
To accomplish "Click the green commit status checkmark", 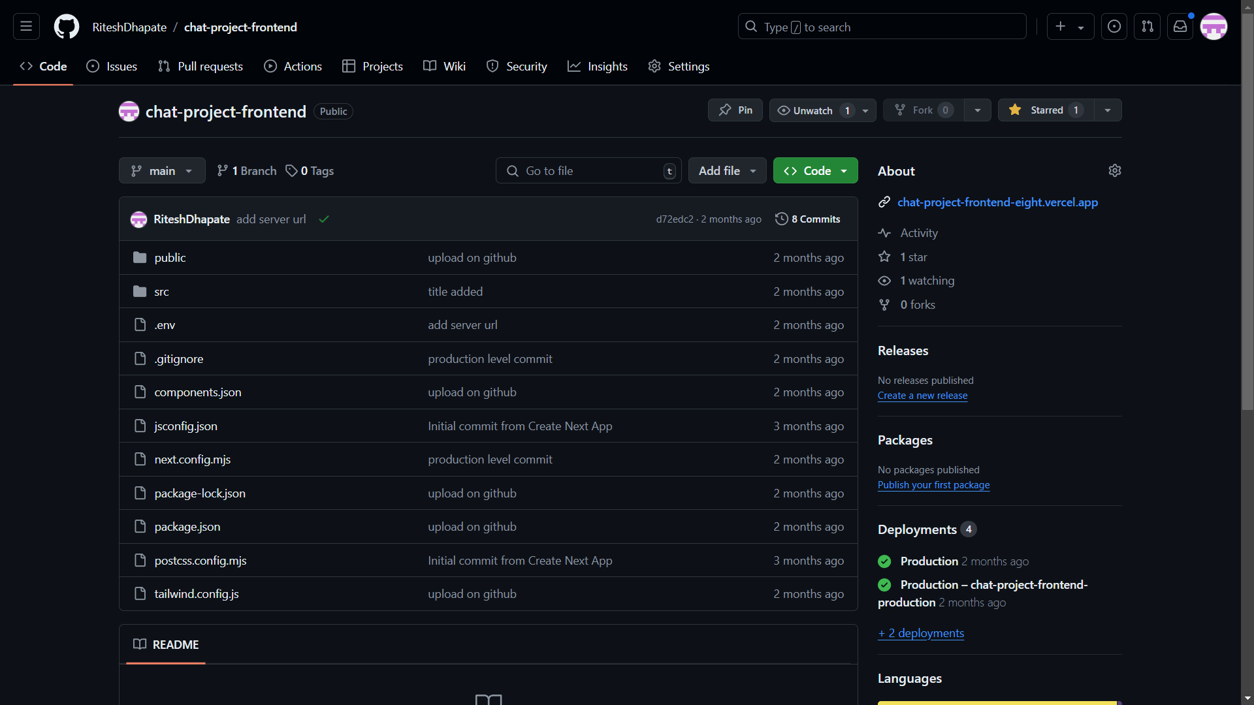I will (x=324, y=219).
